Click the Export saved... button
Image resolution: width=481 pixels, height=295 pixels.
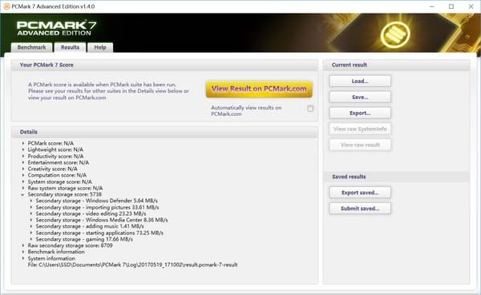click(x=360, y=193)
